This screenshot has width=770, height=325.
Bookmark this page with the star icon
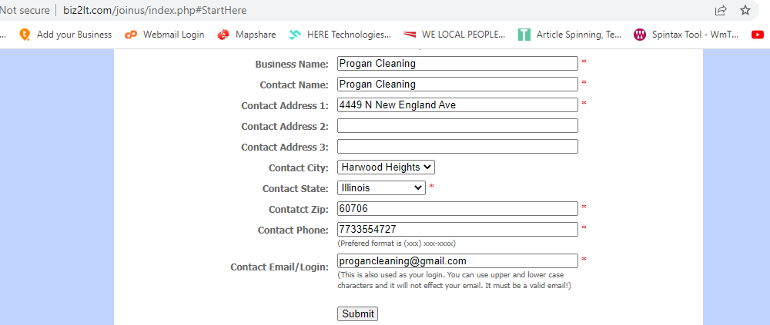[745, 10]
